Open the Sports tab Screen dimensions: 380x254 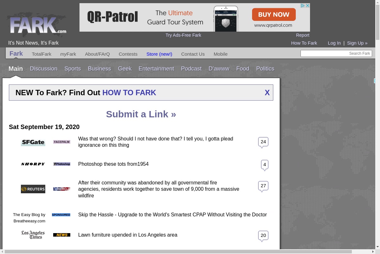click(x=73, y=69)
